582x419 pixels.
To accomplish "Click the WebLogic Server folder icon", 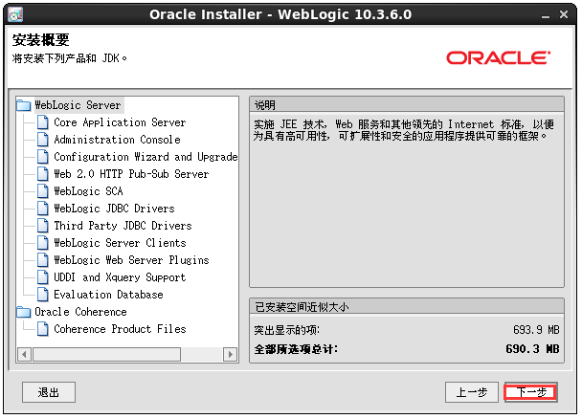I will (23, 105).
